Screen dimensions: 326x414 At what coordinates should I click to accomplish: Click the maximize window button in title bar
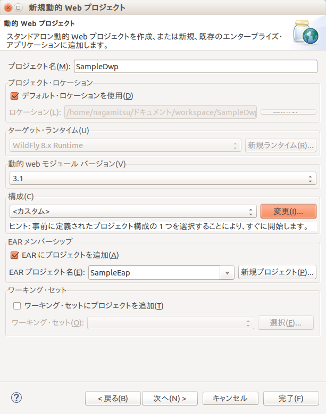[18, 7]
